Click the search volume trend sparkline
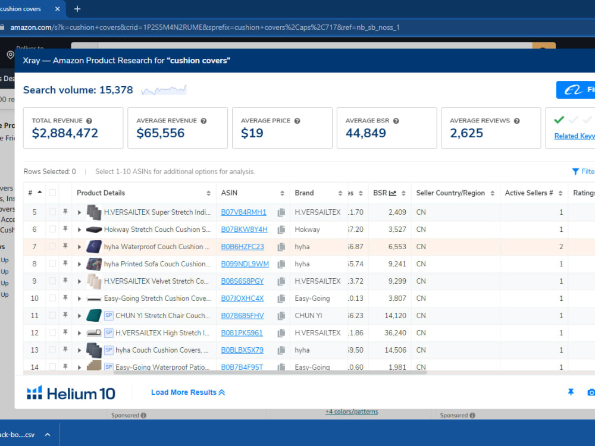The height and width of the screenshot is (446, 595). 164,90
